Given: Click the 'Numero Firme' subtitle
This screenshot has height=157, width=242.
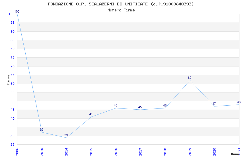Looking at the screenshot, I should pyautogui.click(x=121, y=10).
